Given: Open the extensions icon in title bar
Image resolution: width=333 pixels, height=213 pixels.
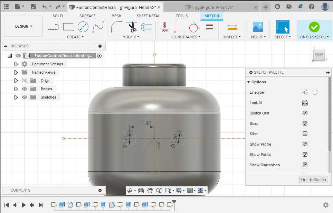Looking at the screenshot, I should coord(277,7).
